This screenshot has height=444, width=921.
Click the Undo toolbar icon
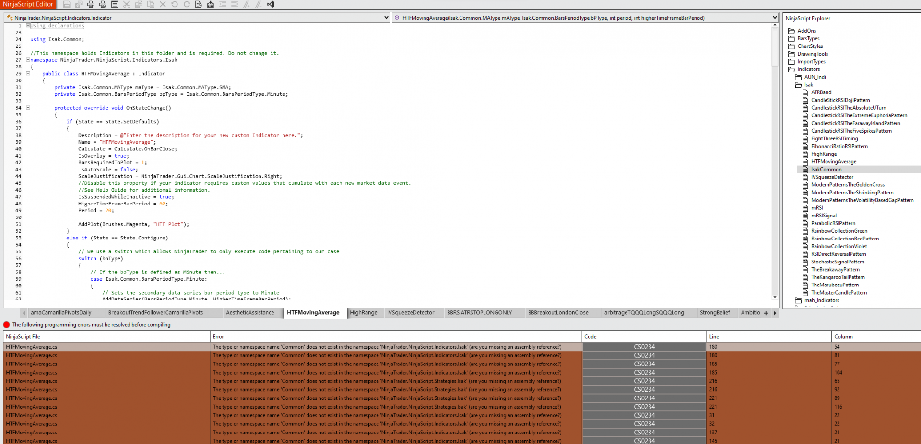175,4
